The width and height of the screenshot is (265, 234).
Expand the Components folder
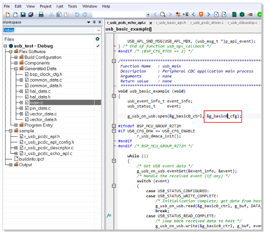click(x=16, y=63)
